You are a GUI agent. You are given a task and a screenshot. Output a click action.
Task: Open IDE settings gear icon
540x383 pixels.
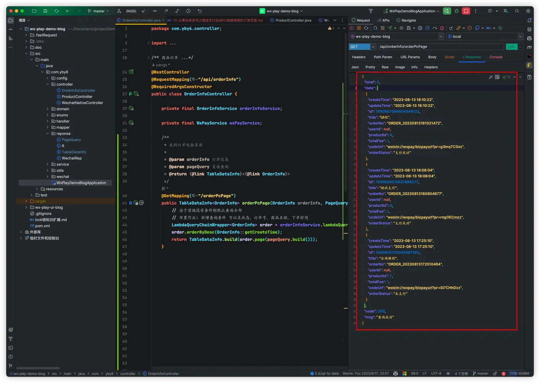coord(528,11)
